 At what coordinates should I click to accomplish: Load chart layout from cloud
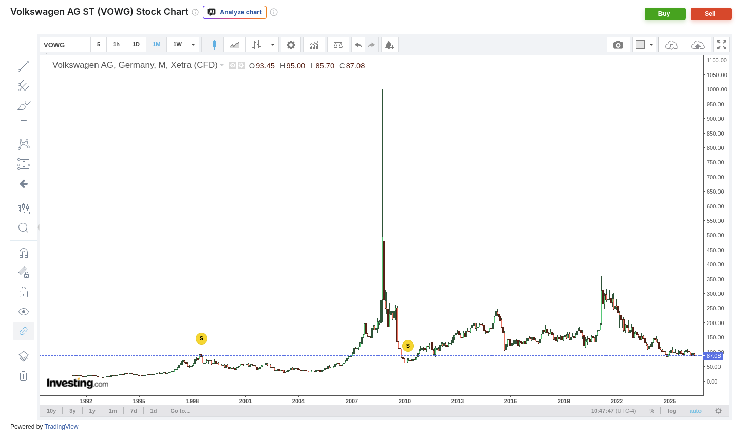point(672,45)
